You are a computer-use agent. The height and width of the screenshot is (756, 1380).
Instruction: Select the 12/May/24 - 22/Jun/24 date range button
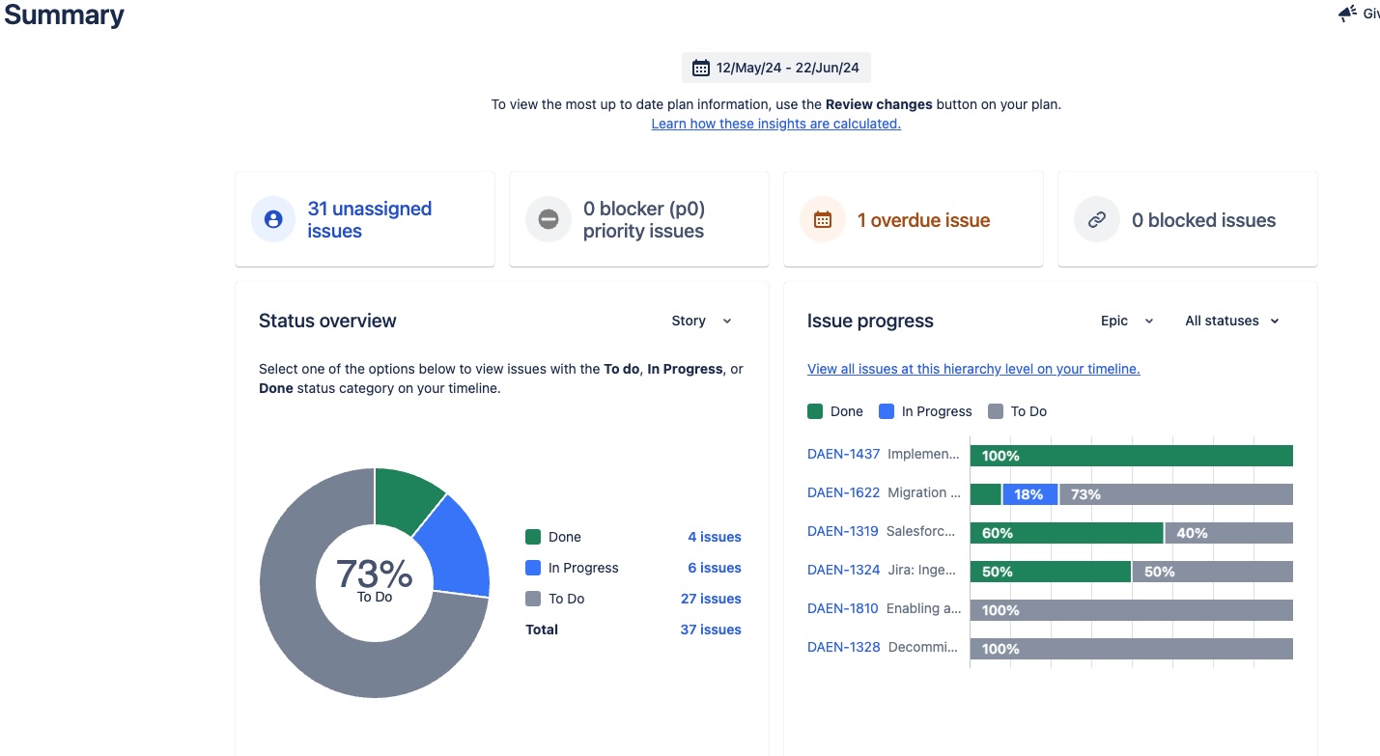point(775,67)
